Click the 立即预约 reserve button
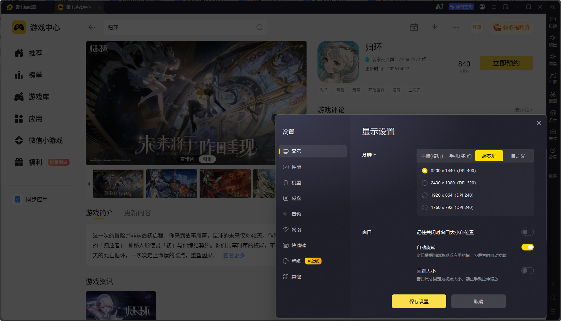Screen dimensions: 561x321 coord(506,63)
